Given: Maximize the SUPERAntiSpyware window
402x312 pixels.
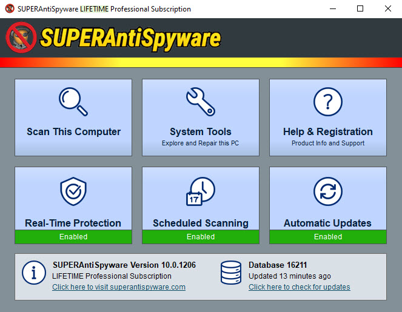Looking at the screenshot, I should click(360, 8).
